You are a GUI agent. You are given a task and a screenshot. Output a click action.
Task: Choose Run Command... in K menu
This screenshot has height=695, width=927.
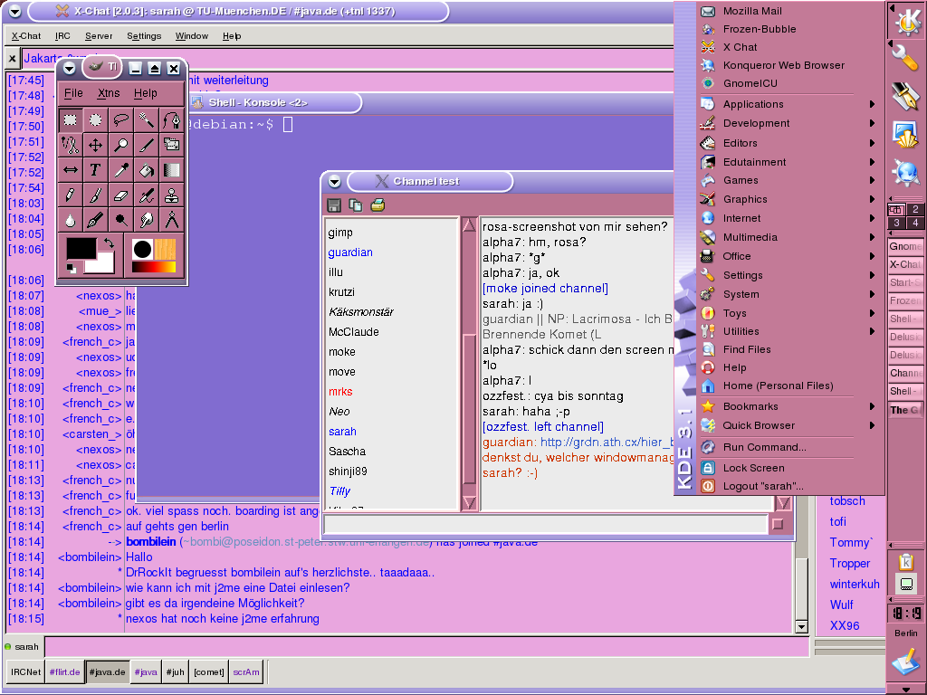tap(787, 447)
